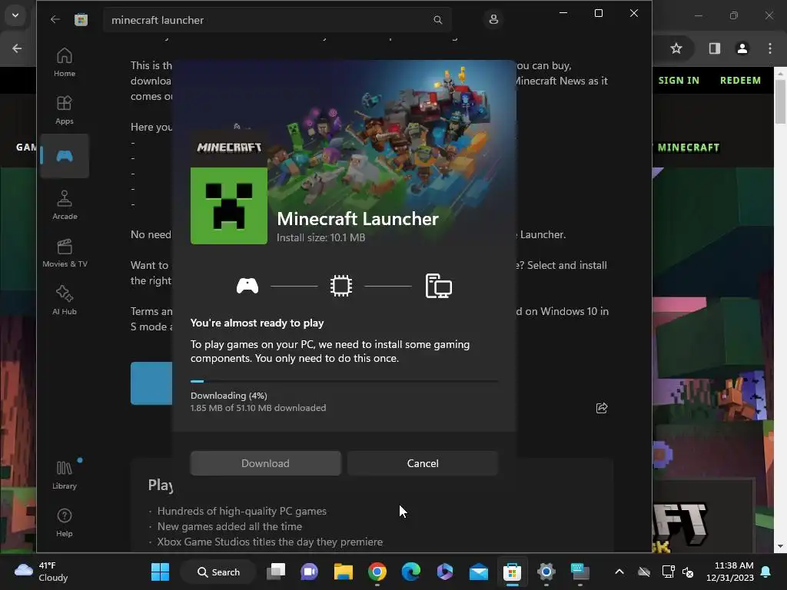The height and width of the screenshot is (590, 787).
Task: Click Microsoft Store taskbar icon
Action: tap(512, 572)
